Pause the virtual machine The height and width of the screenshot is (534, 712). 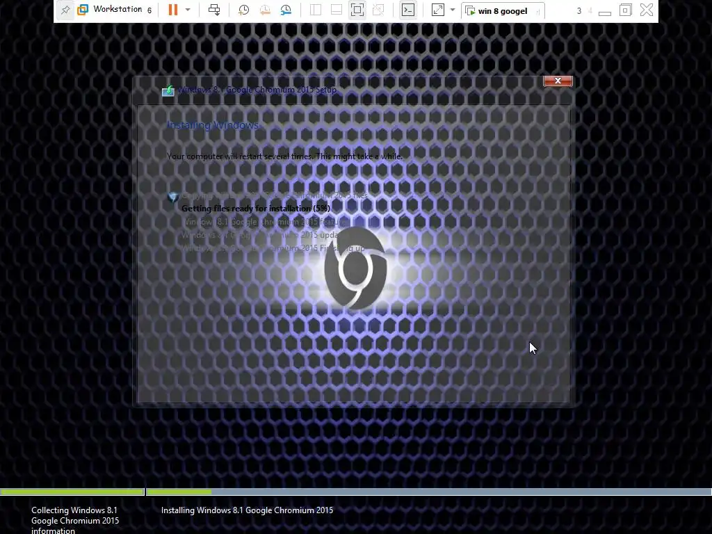coord(173,10)
